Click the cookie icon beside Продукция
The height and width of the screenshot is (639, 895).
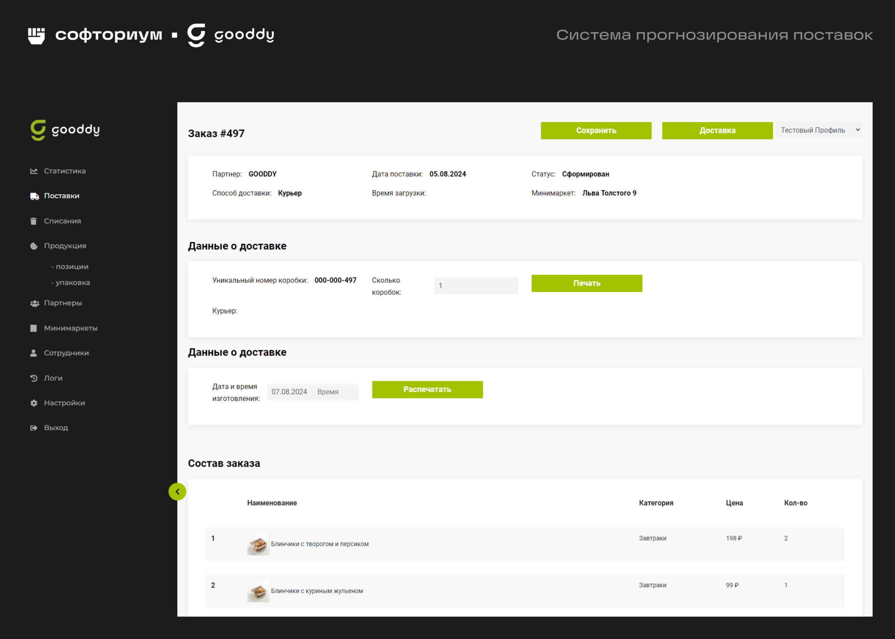[x=34, y=246]
